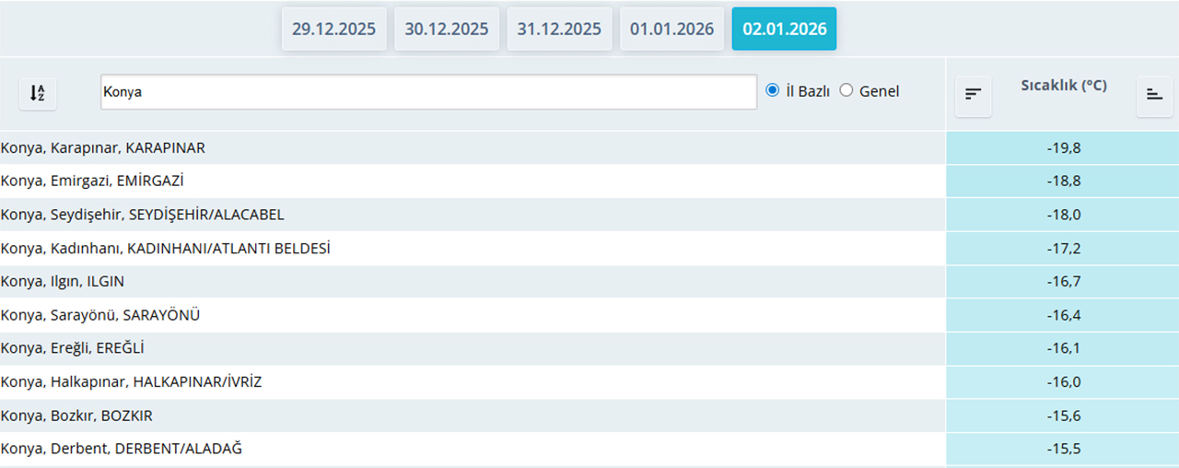Click sort icon left of Sıcaklık header
This screenshot has width=1179, height=468.
click(973, 94)
